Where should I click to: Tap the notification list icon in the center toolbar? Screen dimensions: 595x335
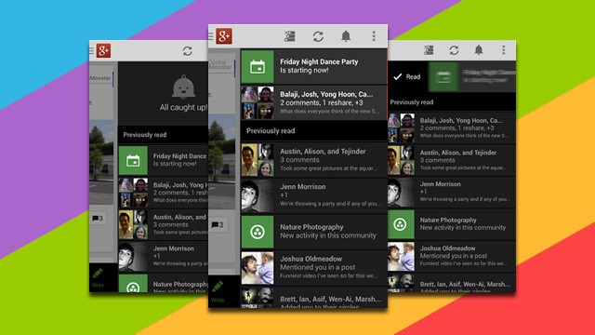click(x=289, y=36)
